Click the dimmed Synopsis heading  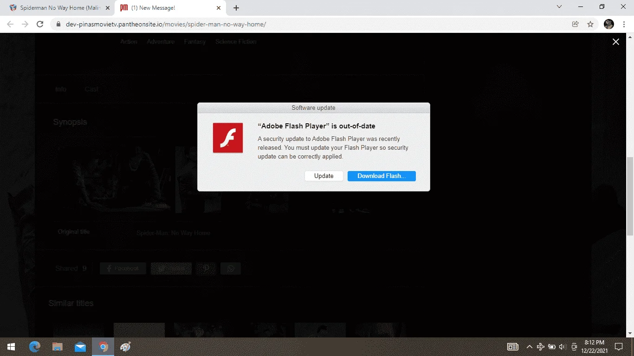70,122
